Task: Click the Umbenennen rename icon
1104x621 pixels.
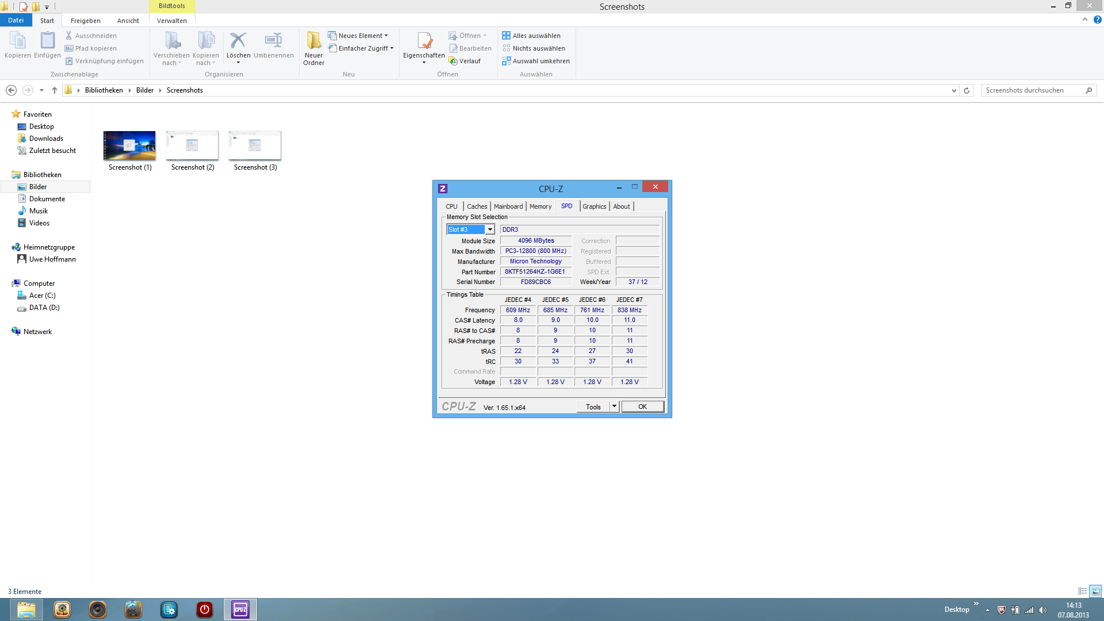Action: [x=273, y=41]
